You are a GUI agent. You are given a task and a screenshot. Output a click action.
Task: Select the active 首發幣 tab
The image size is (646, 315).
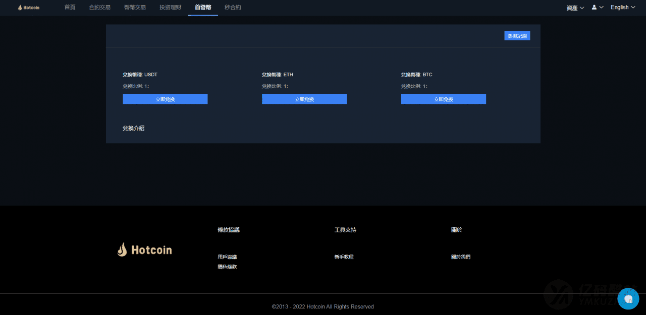click(202, 8)
